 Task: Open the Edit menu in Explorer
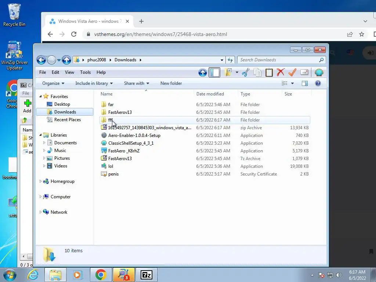click(55, 72)
